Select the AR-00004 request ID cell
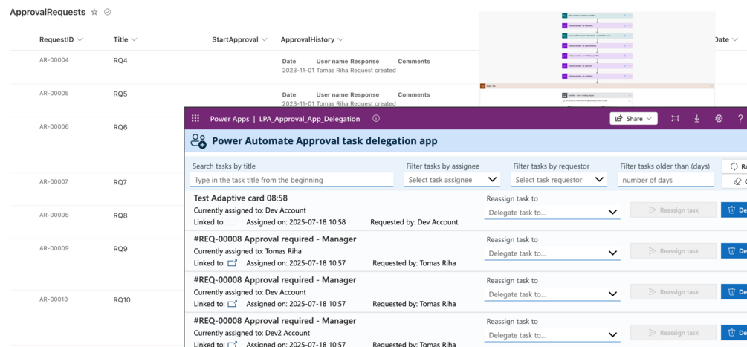 (x=54, y=60)
